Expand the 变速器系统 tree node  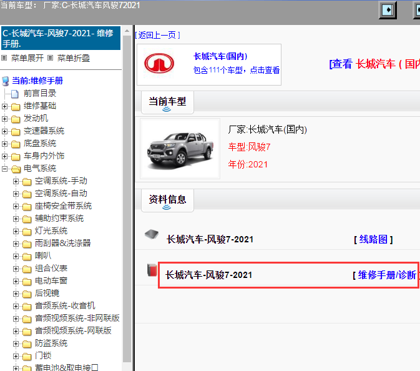[4, 131]
